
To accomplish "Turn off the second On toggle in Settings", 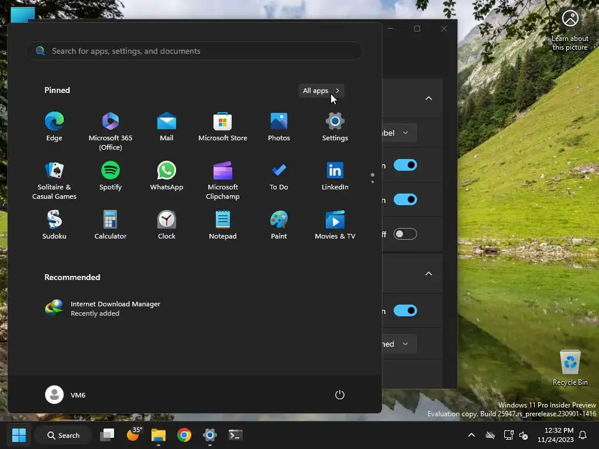I will coord(405,199).
